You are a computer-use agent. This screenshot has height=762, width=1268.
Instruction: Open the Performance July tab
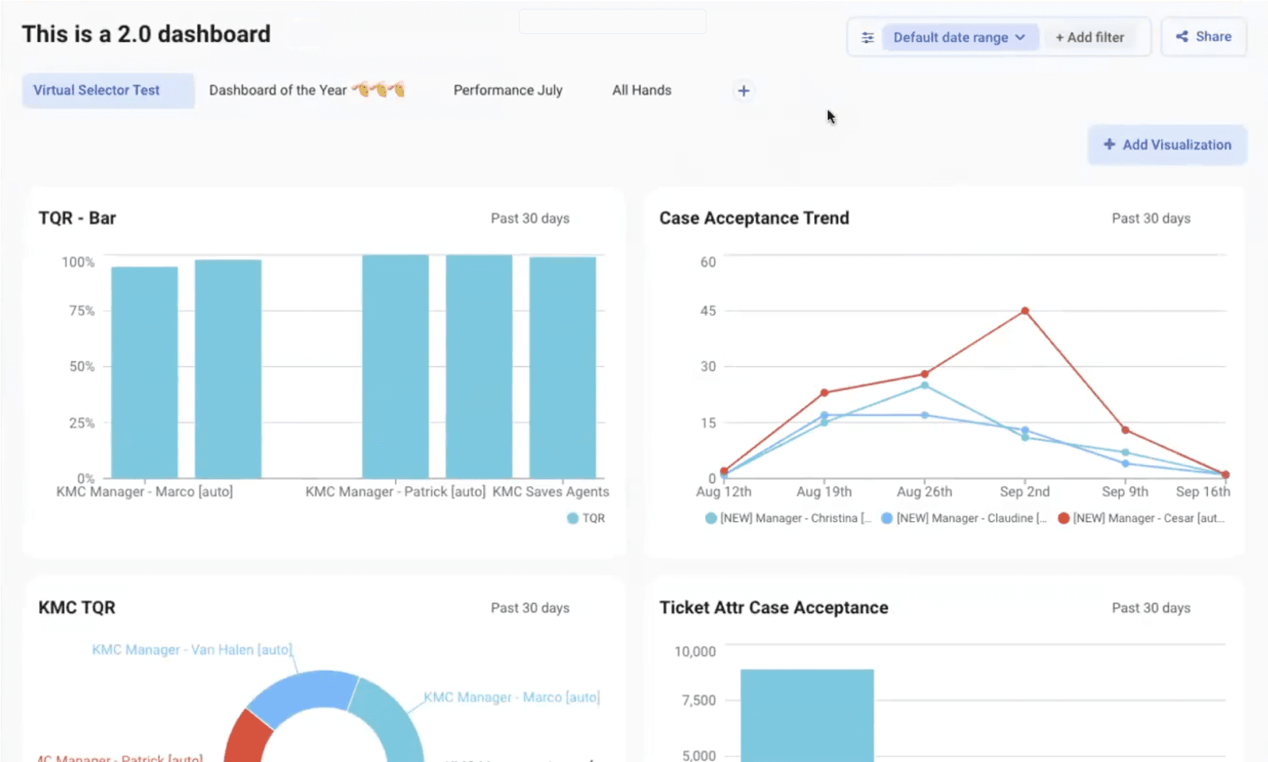click(x=508, y=90)
